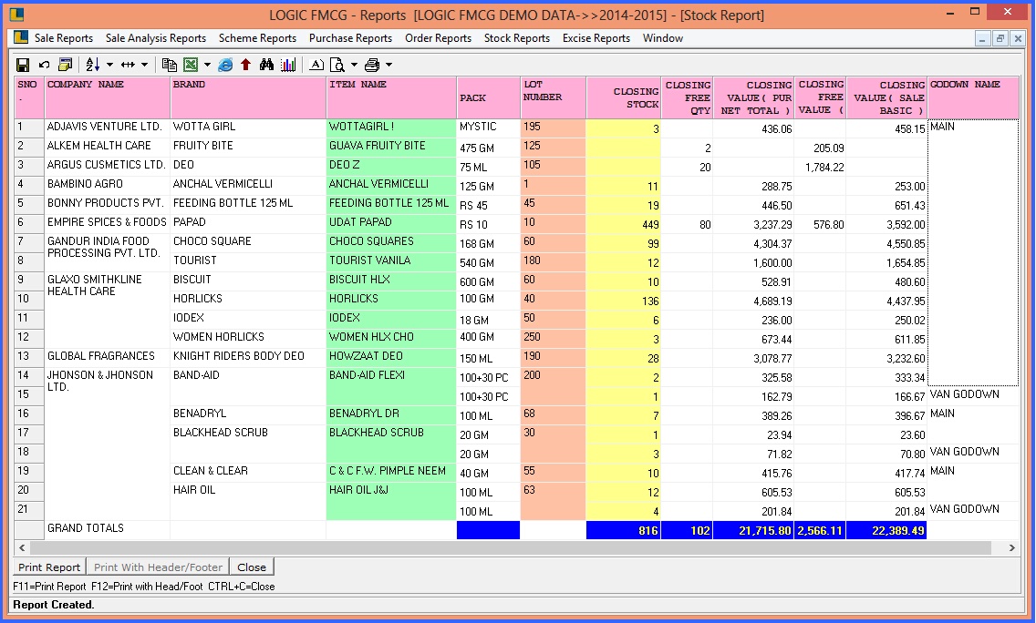Image resolution: width=1036 pixels, height=623 pixels.
Task: Open the Scheme Reports menu
Action: pyautogui.click(x=256, y=38)
